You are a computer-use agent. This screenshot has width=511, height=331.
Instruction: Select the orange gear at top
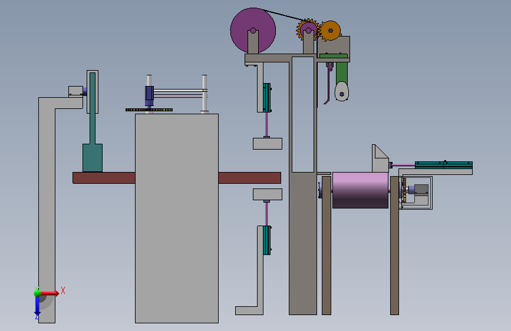pyautogui.click(x=330, y=31)
